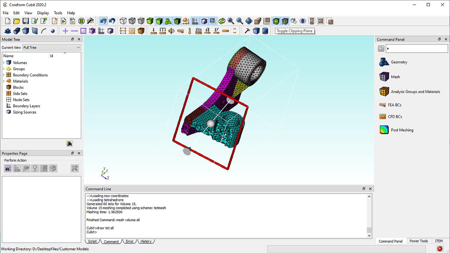Click the green refresh display arrows icon
This screenshot has height=253, width=450.
222,21
